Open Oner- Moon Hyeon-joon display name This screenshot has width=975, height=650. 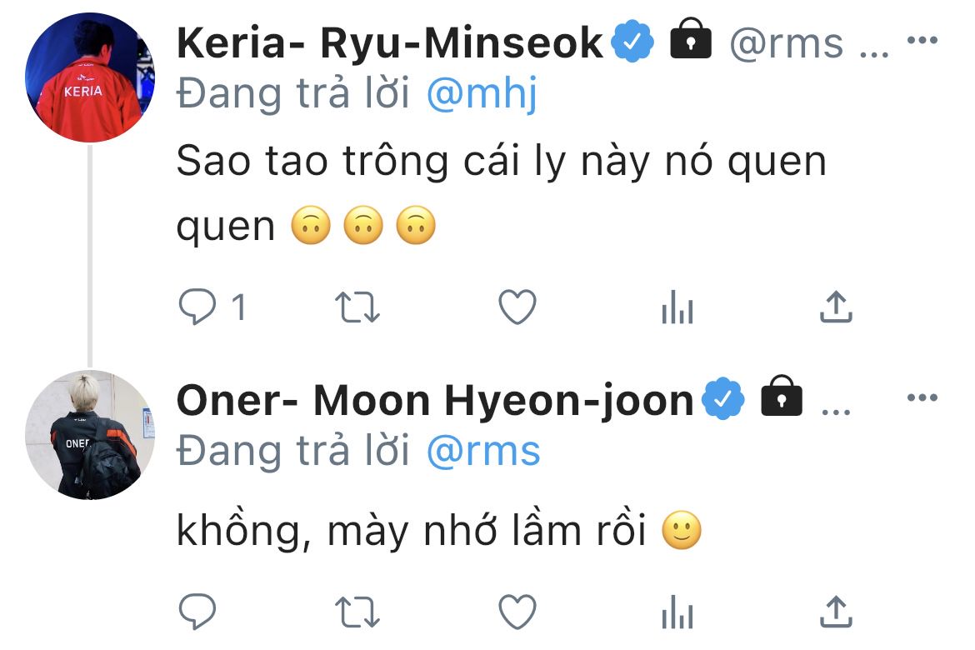click(434, 402)
